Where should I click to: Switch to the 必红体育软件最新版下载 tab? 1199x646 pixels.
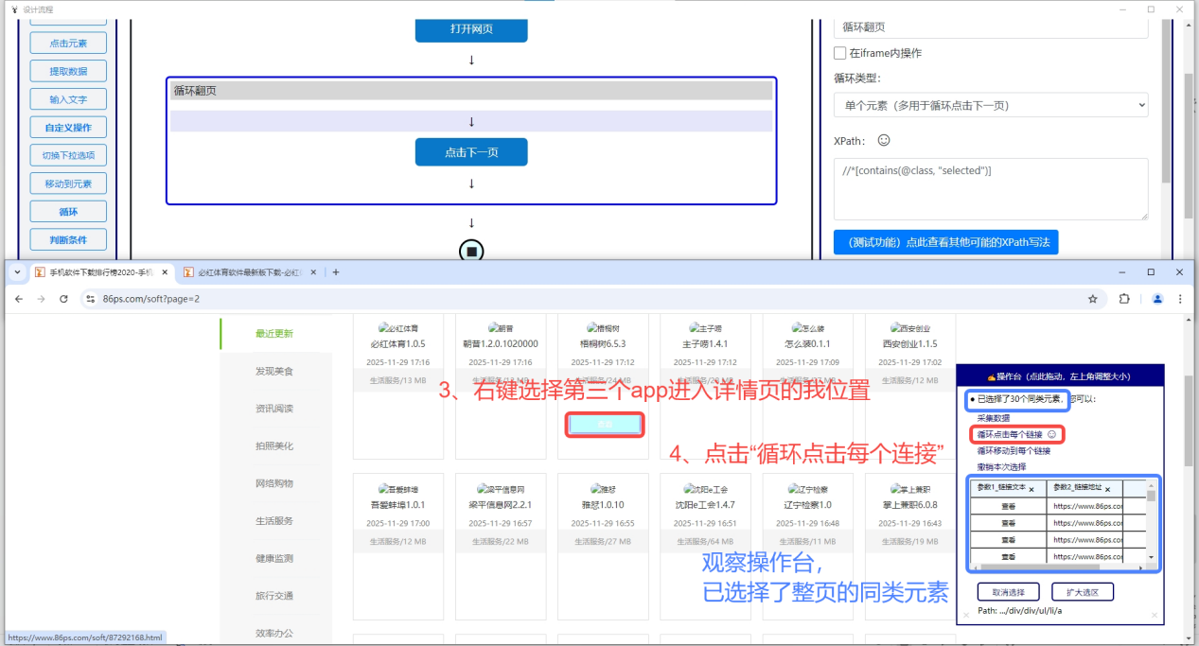point(251,271)
